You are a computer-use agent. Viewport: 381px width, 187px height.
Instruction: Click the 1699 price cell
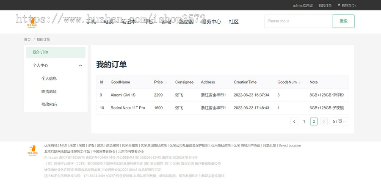coord(158,107)
